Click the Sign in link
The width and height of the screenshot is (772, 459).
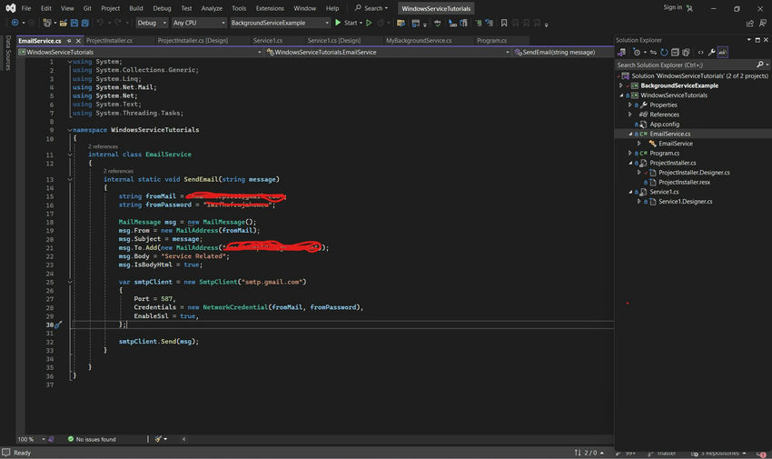click(x=672, y=7)
